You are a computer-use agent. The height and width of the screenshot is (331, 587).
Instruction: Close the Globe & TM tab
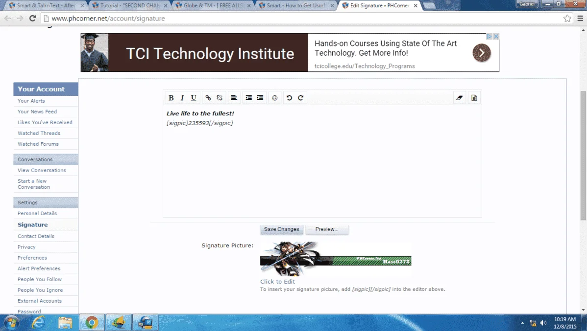(x=249, y=5)
